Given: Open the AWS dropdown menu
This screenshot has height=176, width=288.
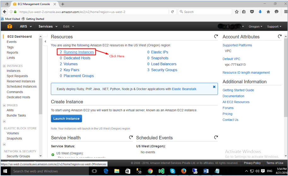Looking at the screenshot, I should click(x=26, y=27).
